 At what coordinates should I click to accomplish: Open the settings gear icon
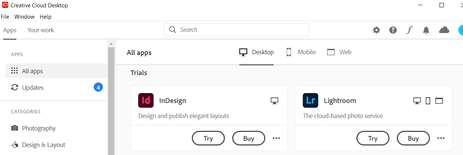376,30
